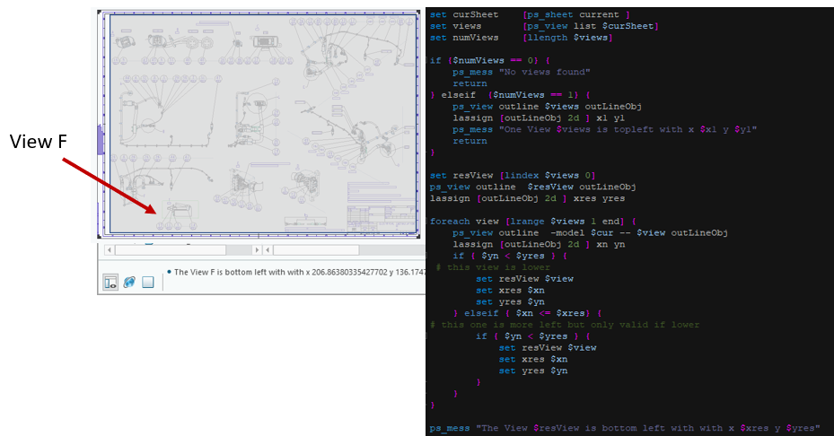Click the 'ps_view outline $resView outLineObj' line
834x436 pixels.
click(x=533, y=187)
